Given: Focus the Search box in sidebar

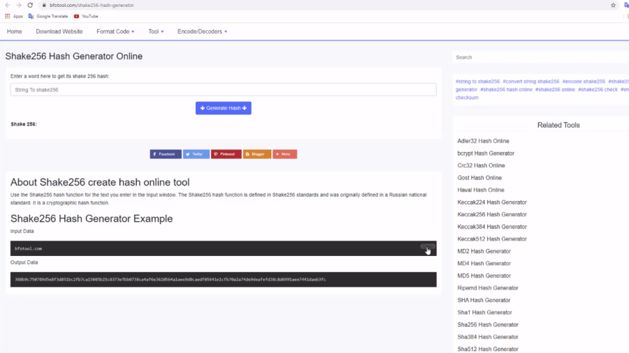Looking at the screenshot, I should [x=538, y=57].
